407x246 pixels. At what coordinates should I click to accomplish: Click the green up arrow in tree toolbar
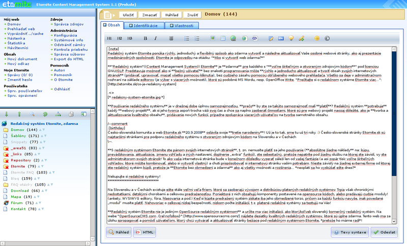[19, 114]
